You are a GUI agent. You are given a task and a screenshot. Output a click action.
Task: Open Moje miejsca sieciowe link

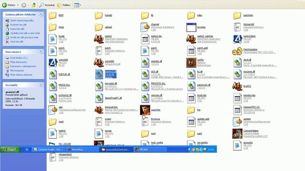coord(21,75)
